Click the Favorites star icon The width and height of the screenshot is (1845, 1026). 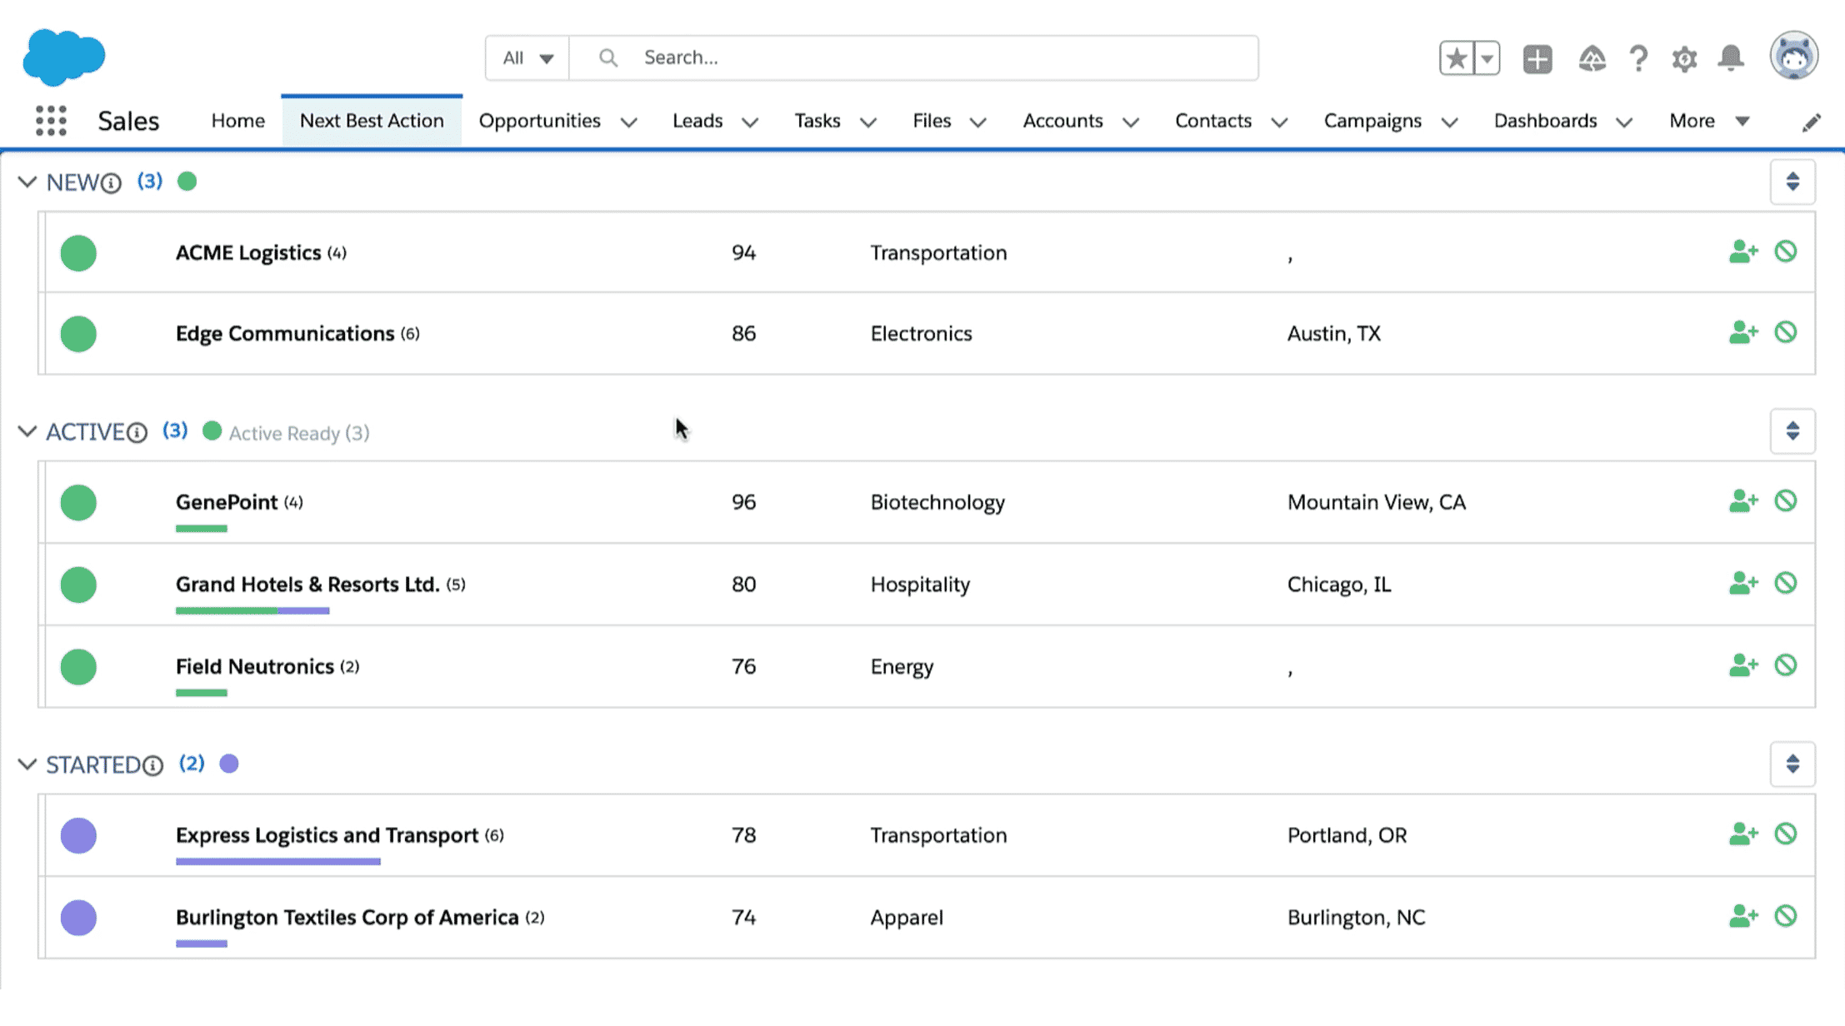1456,58
